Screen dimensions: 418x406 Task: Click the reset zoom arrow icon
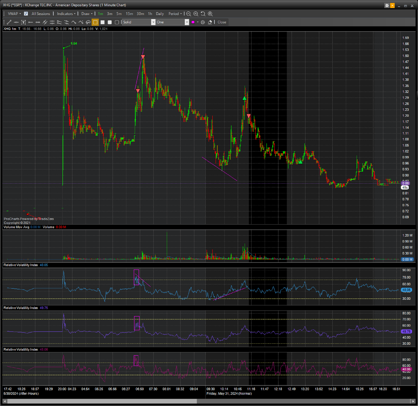(203, 14)
